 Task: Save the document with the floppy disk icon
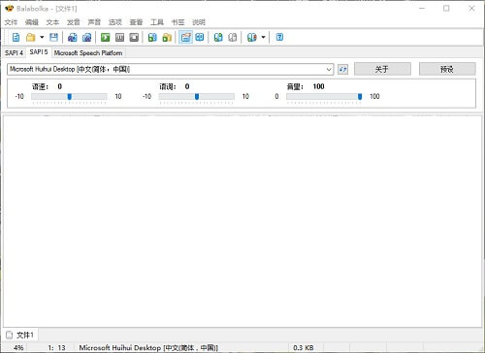point(53,37)
